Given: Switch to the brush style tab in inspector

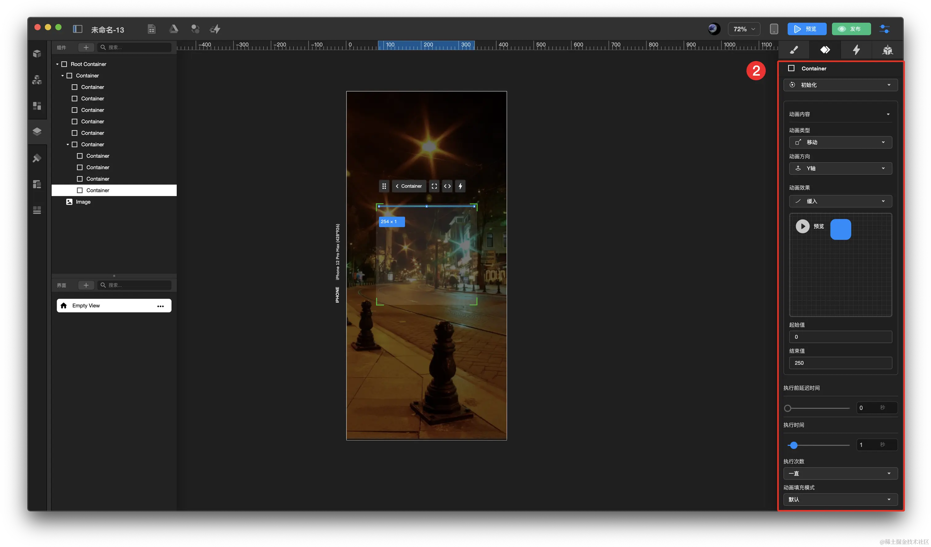Looking at the screenshot, I should tap(794, 50).
